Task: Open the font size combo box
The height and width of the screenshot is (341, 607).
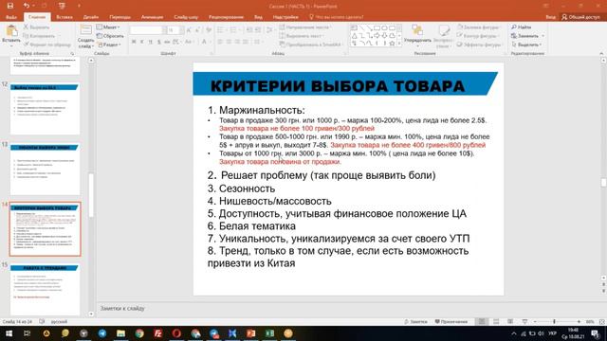Action: (176, 30)
